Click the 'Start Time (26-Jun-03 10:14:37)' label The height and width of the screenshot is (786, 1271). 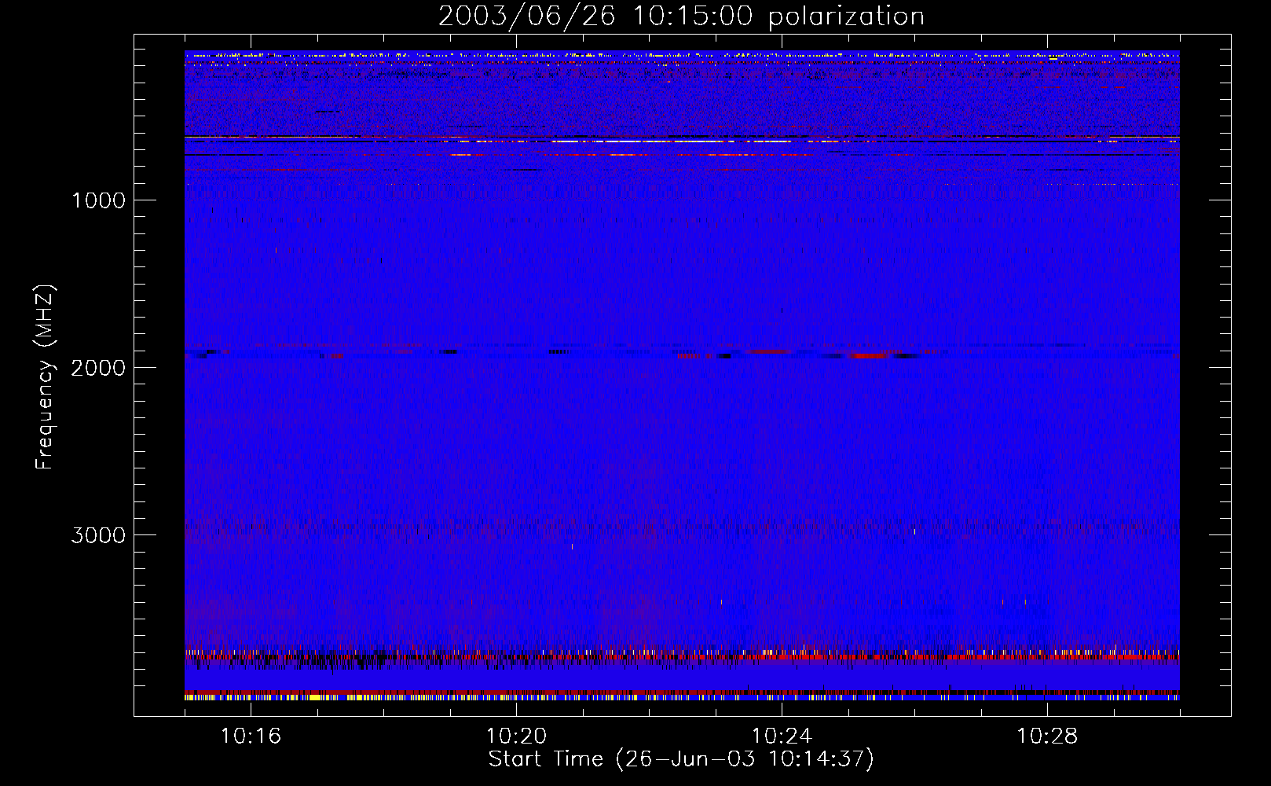[681, 759]
